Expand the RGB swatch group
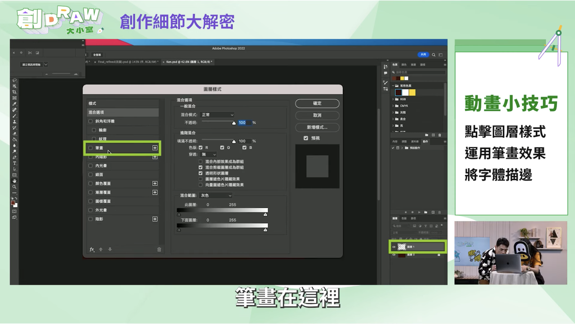This screenshot has height=324, width=575. [393, 99]
